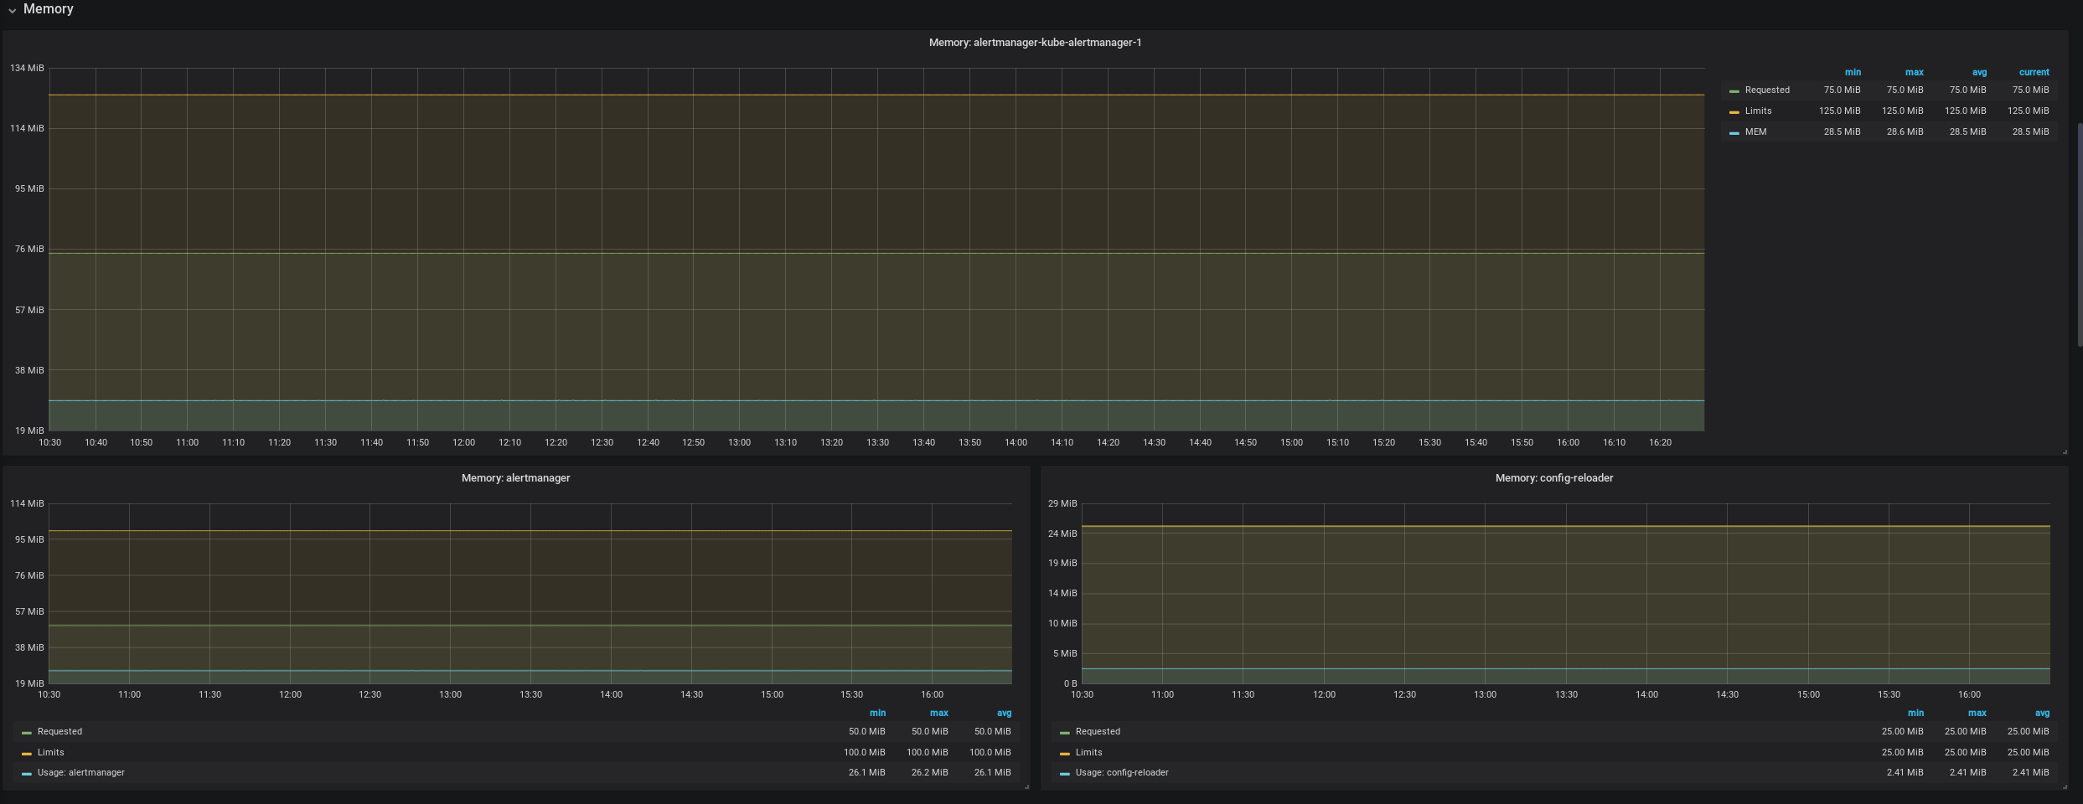The height and width of the screenshot is (804, 2083).
Task: Open the alertmanager-kube-alertmanager-1 panel title menu
Action: [1035, 43]
